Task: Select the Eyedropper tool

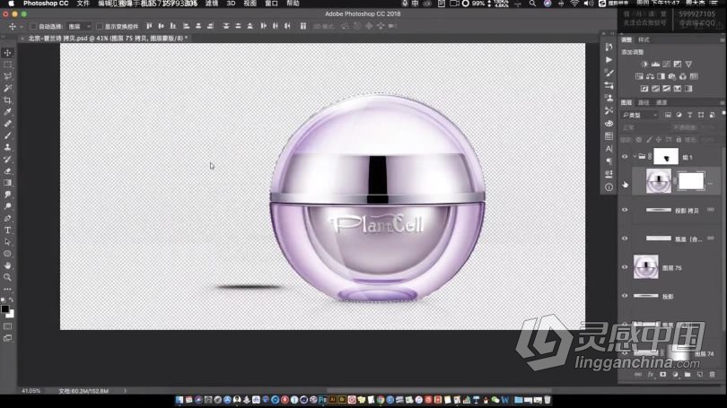Action: pyautogui.click(x=7, y=112)
